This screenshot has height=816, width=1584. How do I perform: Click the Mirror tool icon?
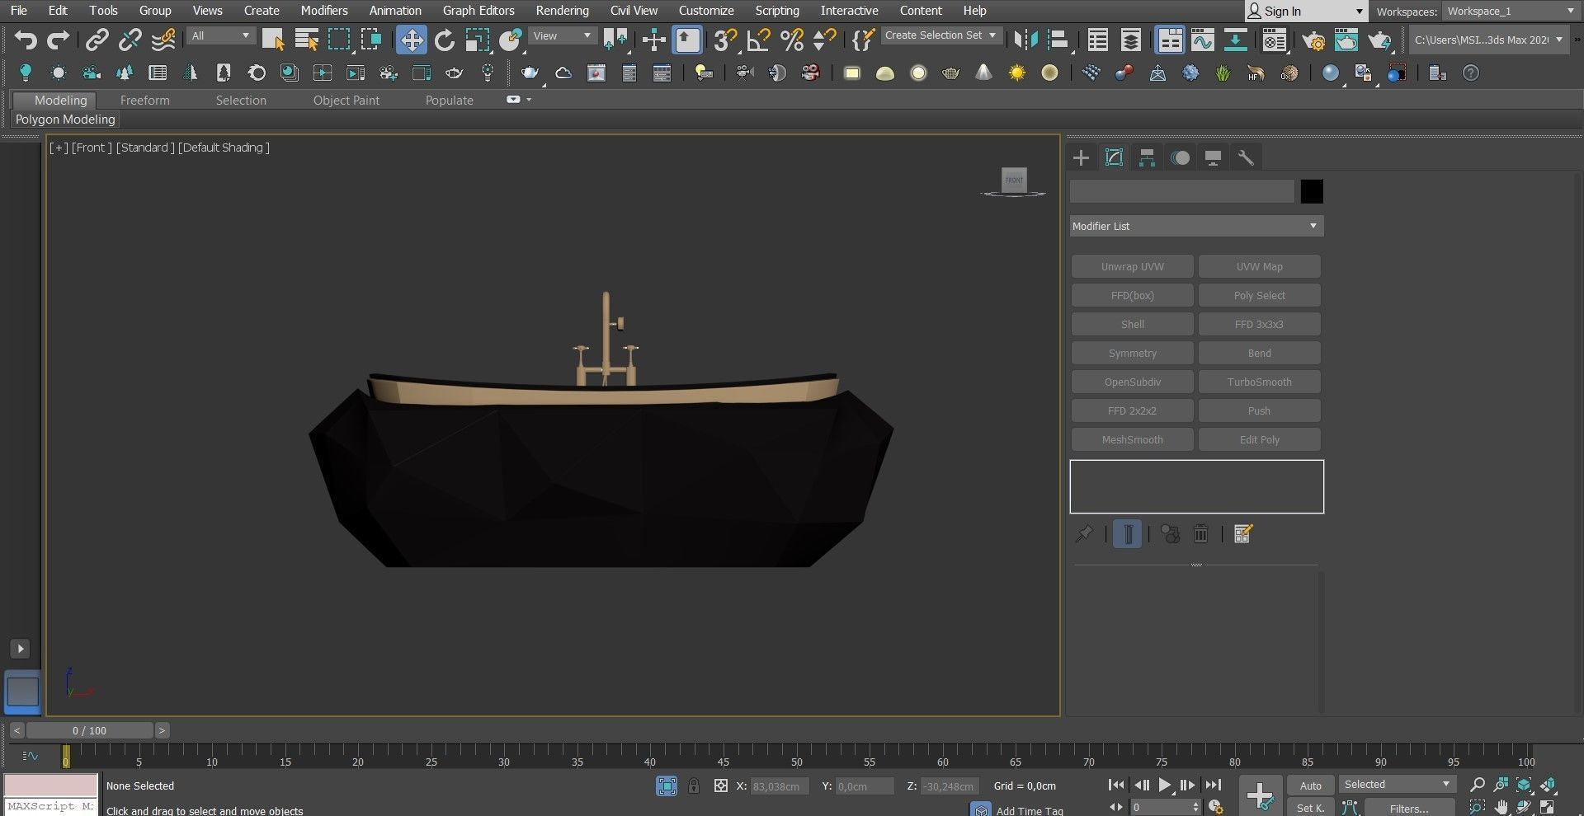coord(1025,40)
